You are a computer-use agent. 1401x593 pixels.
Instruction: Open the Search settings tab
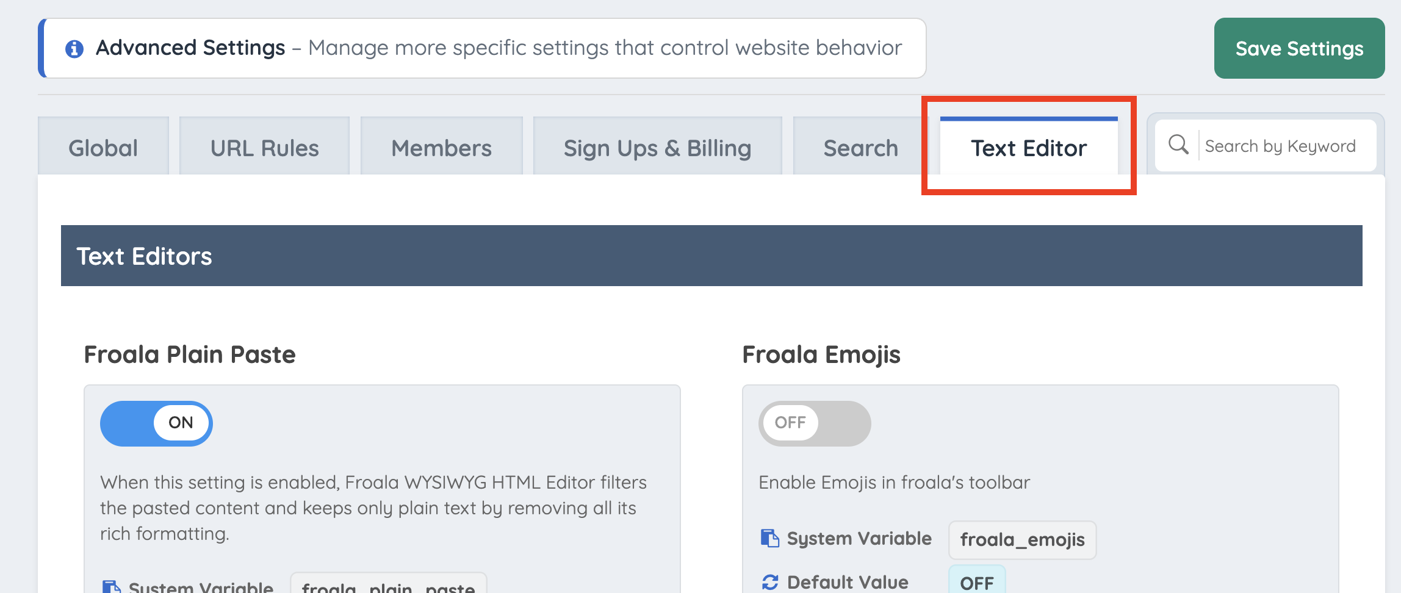[860, 146]
